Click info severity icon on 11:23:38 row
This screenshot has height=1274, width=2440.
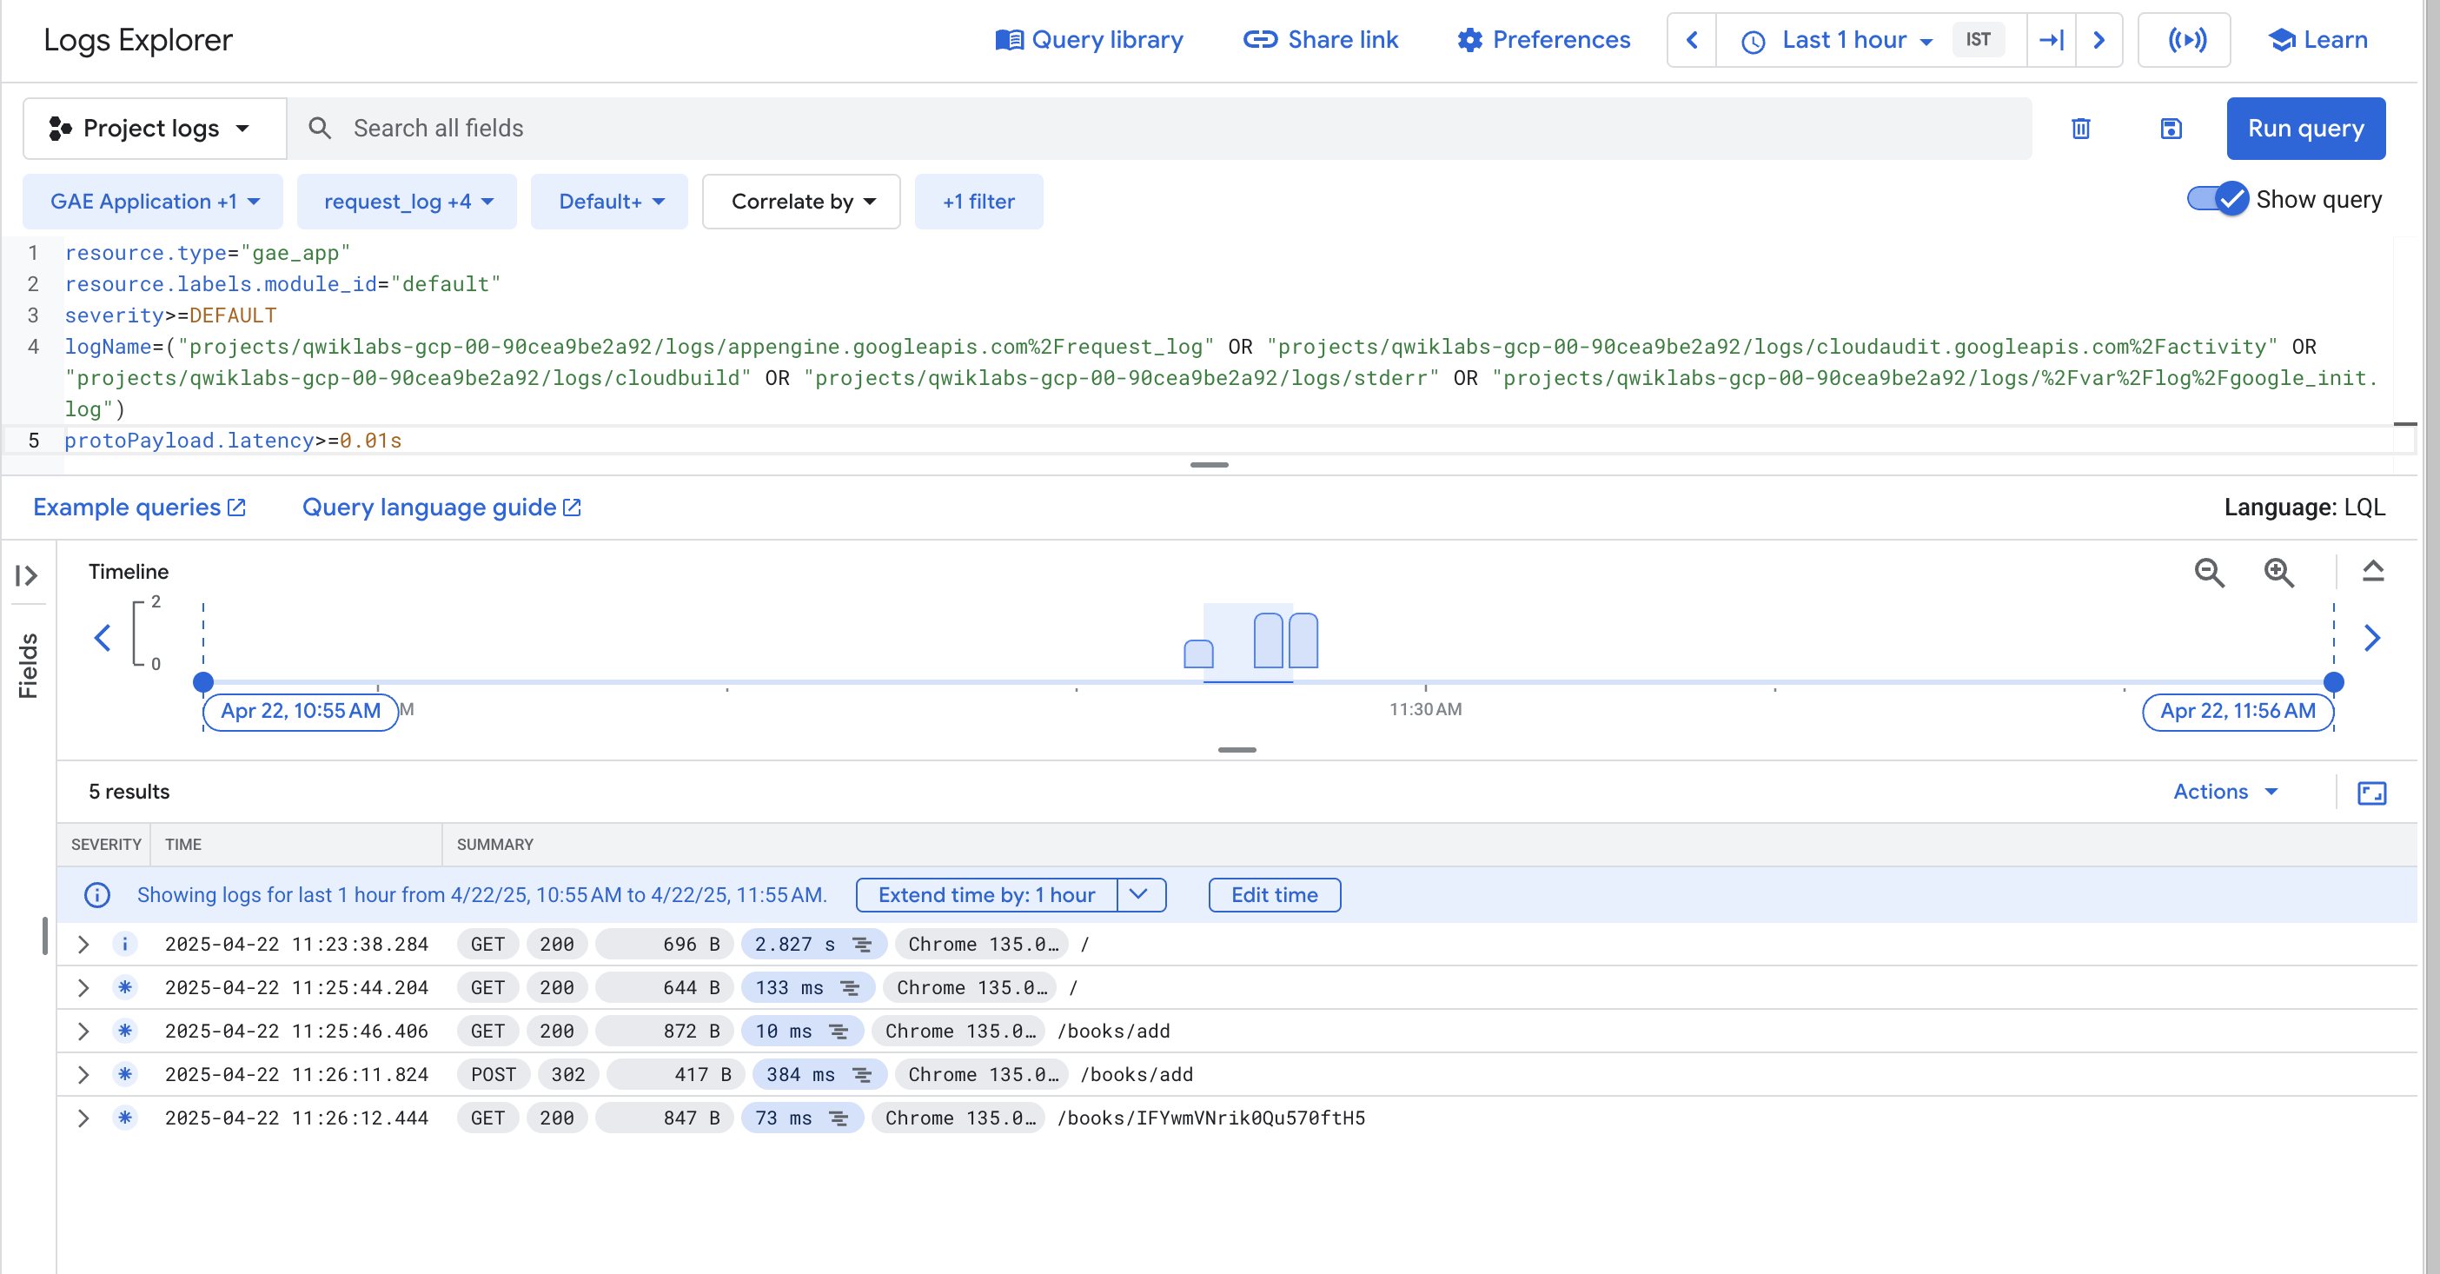coord(124,945)
